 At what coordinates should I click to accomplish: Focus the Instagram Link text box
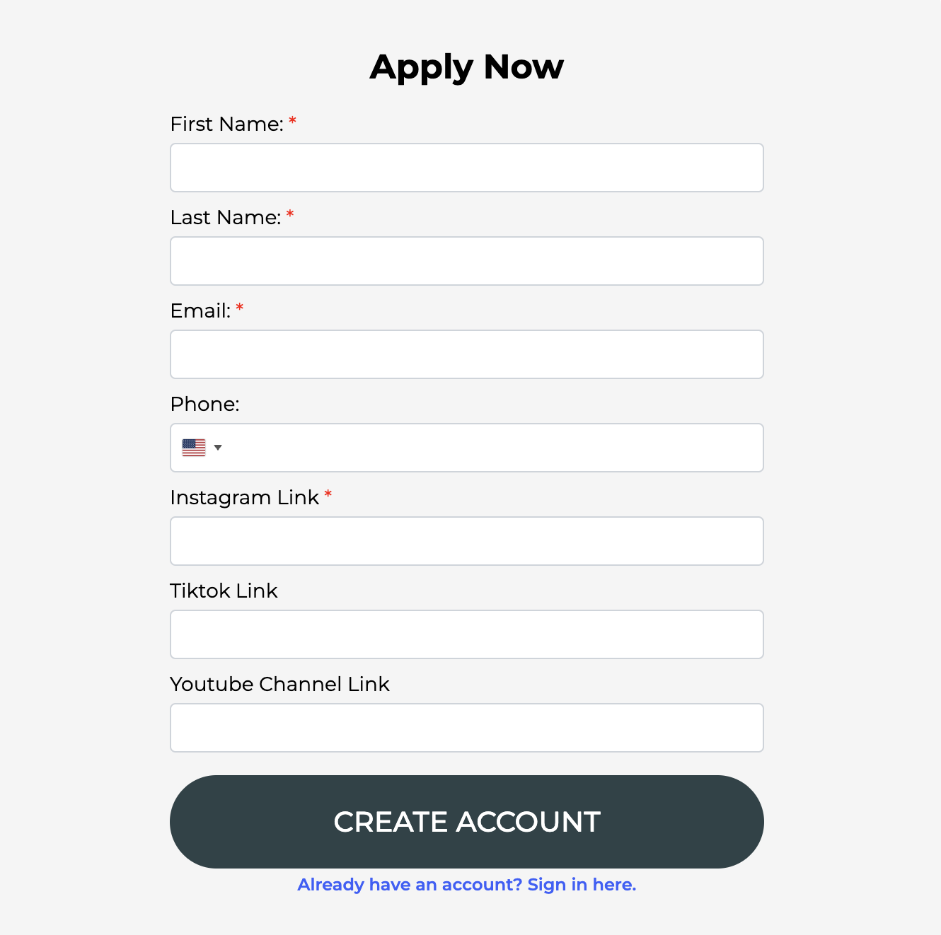(x=467, y=541)
